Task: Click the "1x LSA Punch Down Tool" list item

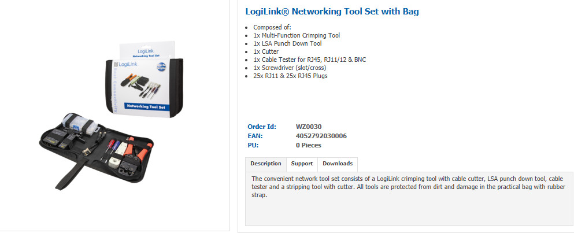Action: click(287, 43)
